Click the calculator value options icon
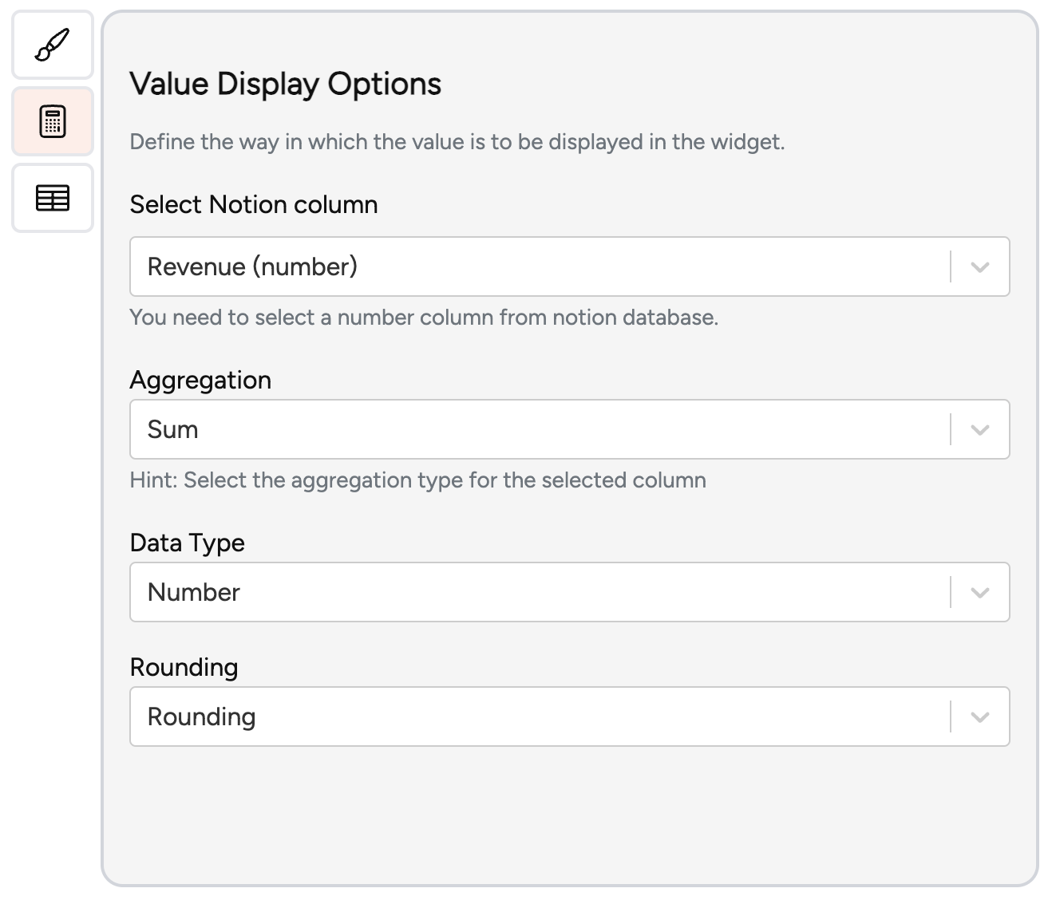The image size is (1052, 900). coord(52,121)
